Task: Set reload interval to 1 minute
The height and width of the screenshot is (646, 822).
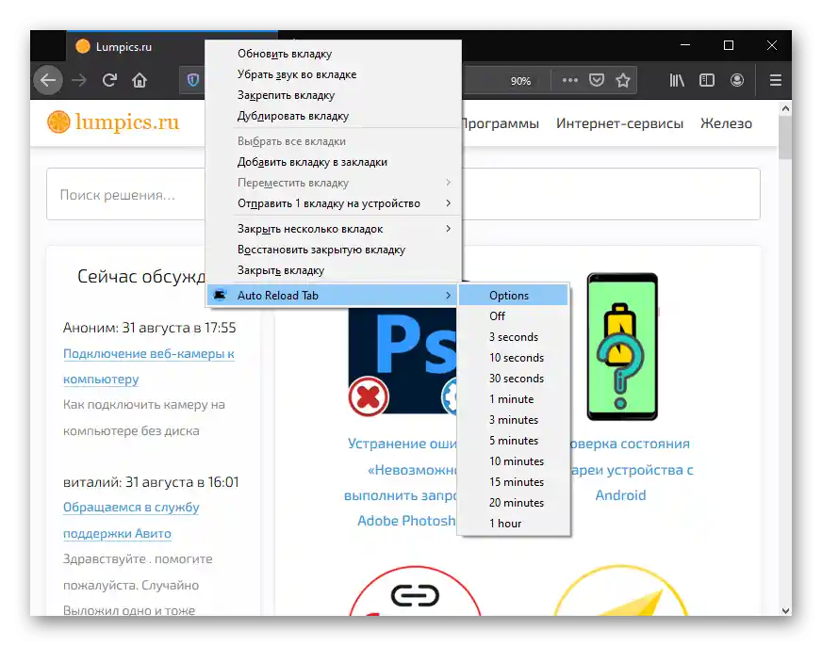Action: point(514,399)
